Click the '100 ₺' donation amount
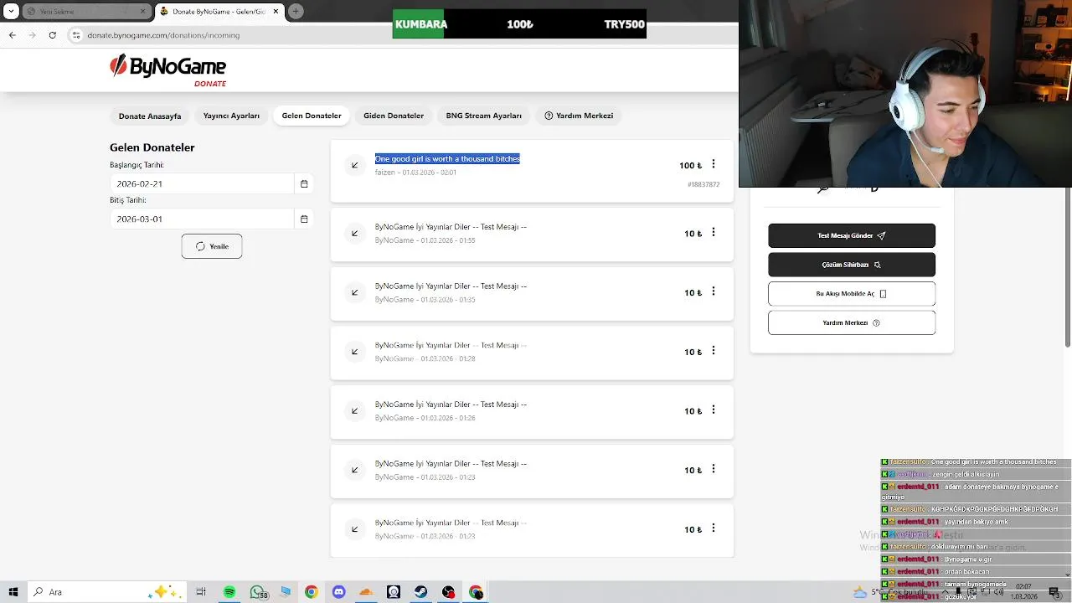Image resolution: width=1072 pixels, height=603 pixels. point(691,166)
